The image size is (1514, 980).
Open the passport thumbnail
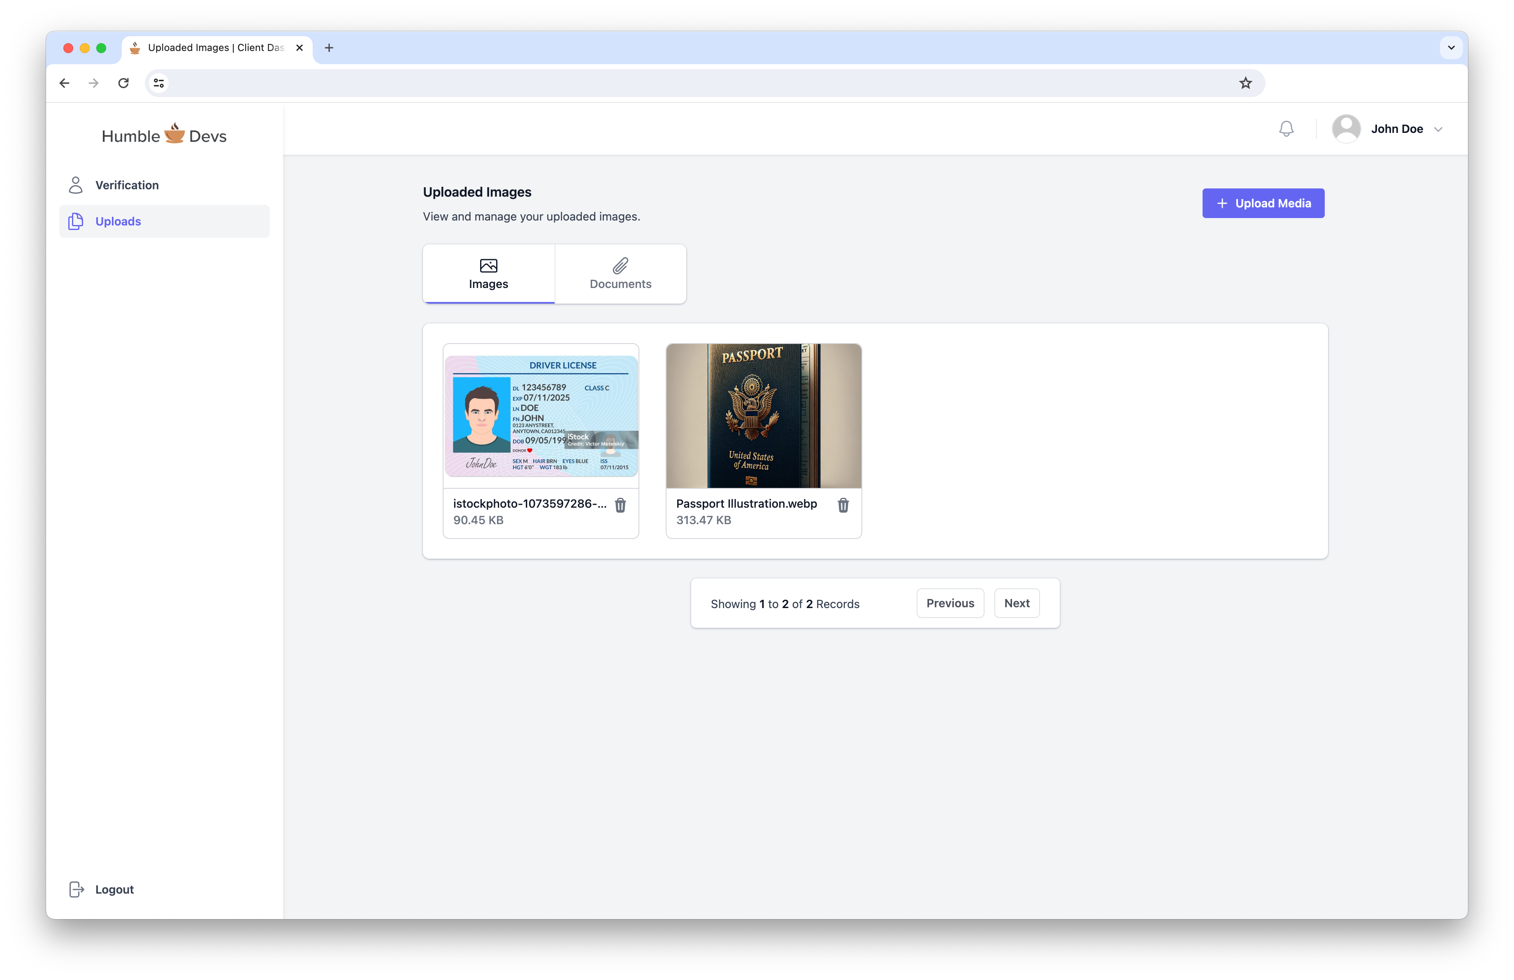[763, 416]
